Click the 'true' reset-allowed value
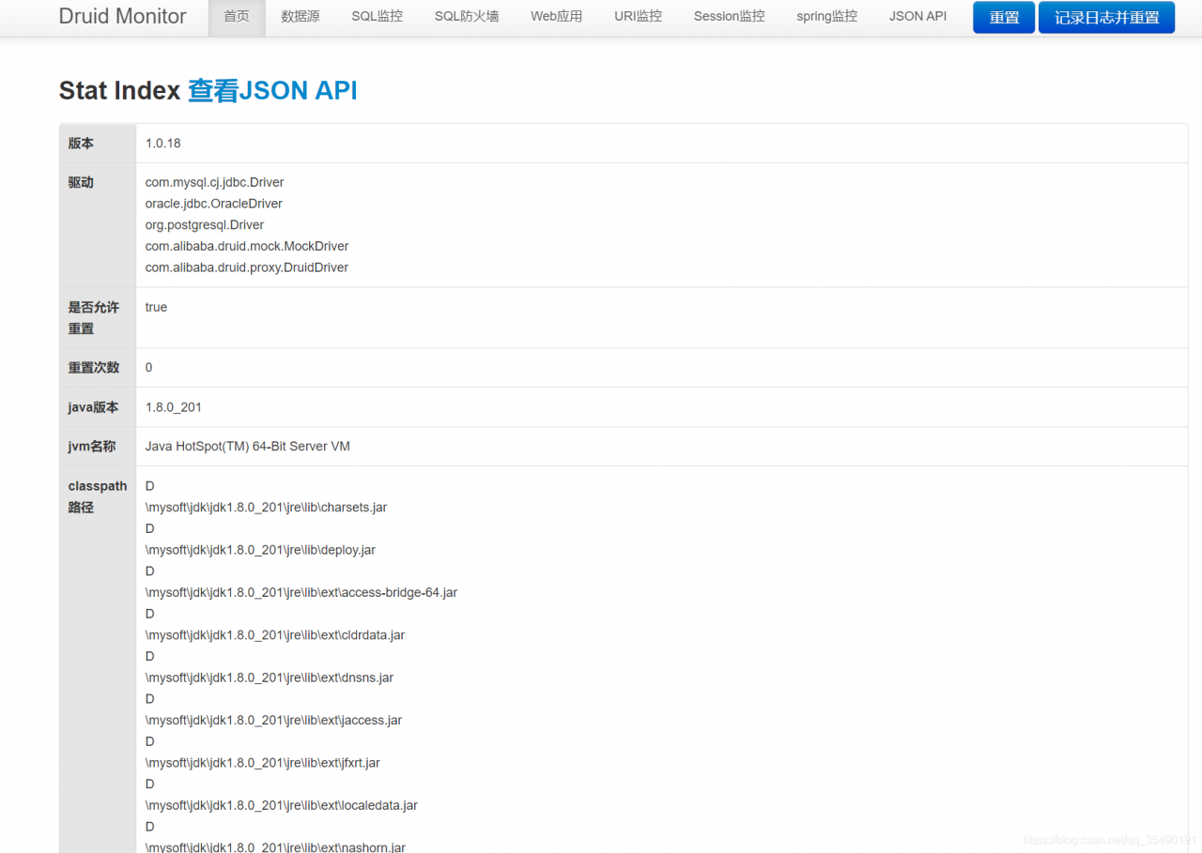The width and height of the screenshot is (1202, 853). click(x=156, y=307)
